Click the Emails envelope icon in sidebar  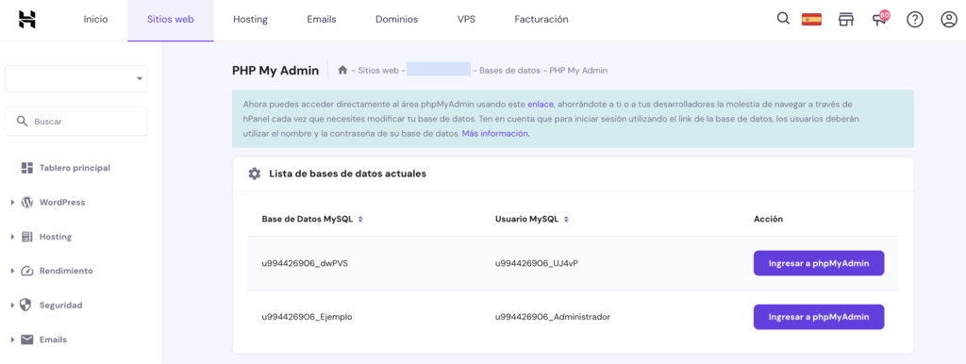tap(26, 339)
